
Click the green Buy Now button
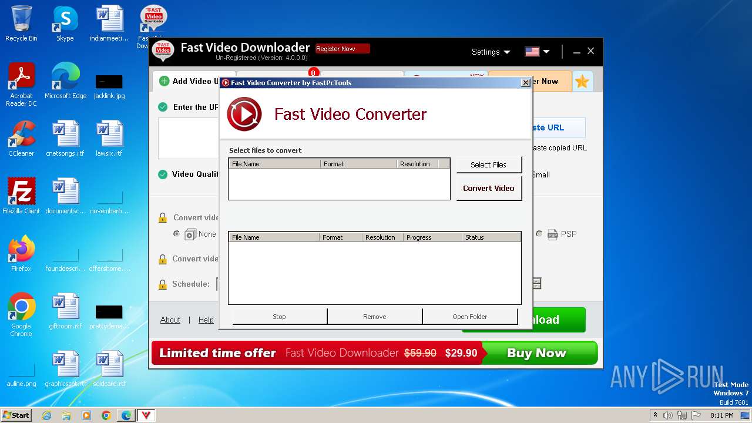tap(537, 353)
